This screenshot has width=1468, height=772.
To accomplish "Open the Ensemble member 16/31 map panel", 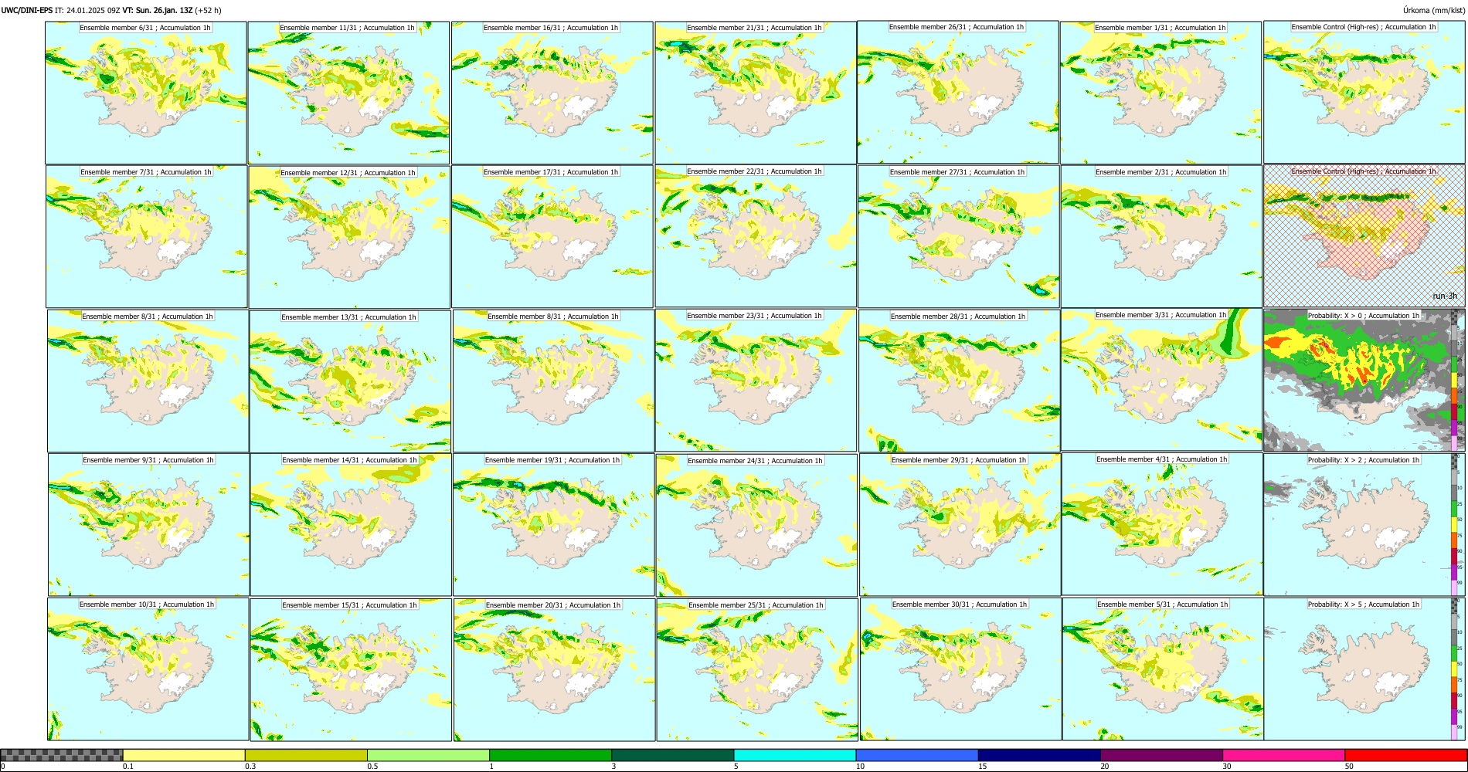I will [552, 93].
